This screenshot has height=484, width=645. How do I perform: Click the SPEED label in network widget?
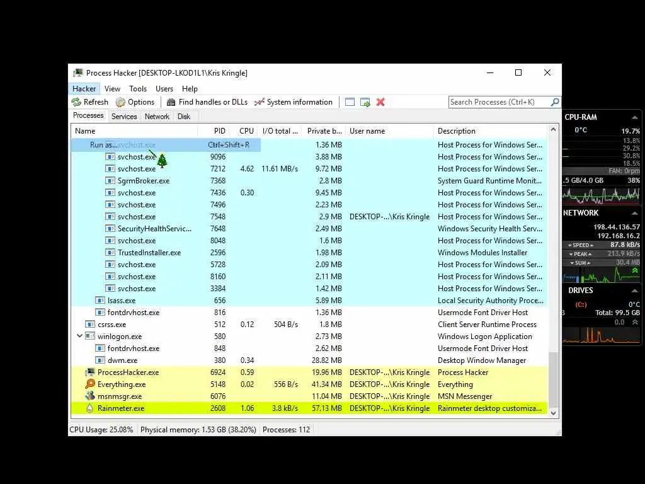580,245
